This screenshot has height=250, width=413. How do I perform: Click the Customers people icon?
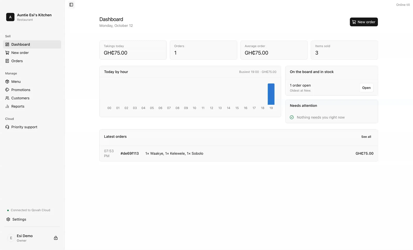(x=7, y=98)
